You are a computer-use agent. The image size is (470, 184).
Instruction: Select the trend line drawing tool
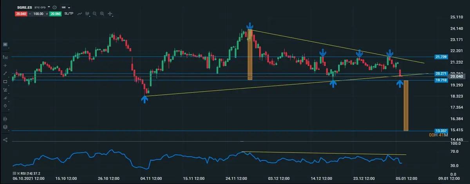[5, 73]
